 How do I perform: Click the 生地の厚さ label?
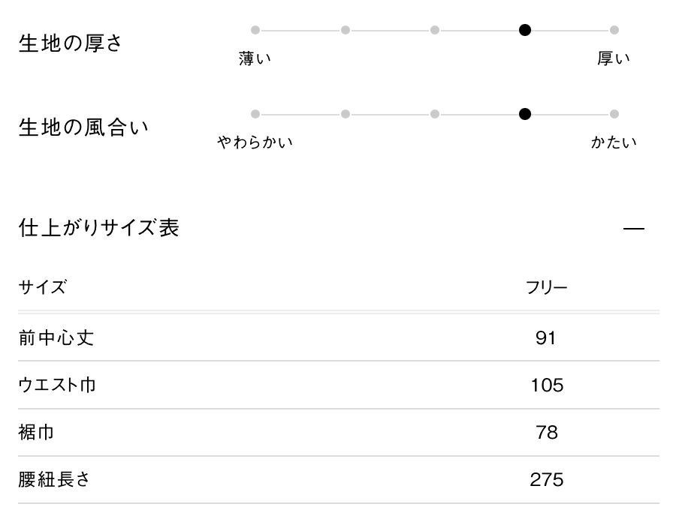point(71,43)
